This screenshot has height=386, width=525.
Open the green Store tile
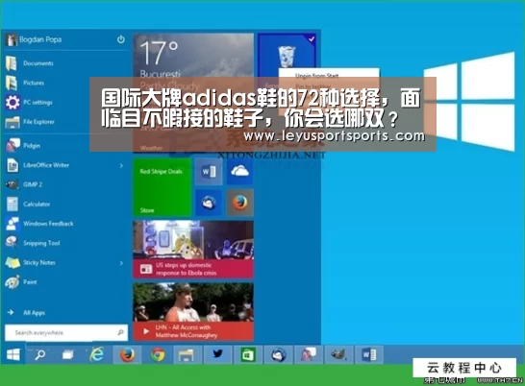(162, 187)
